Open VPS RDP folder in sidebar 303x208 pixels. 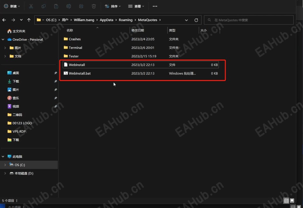tap(16, 132)
